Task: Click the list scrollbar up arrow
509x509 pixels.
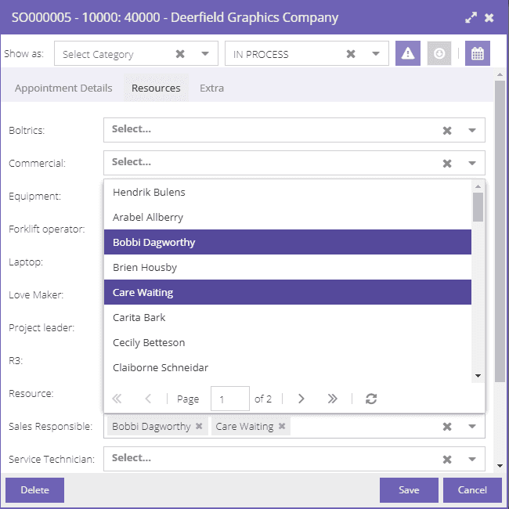Action: coord(478,186)
